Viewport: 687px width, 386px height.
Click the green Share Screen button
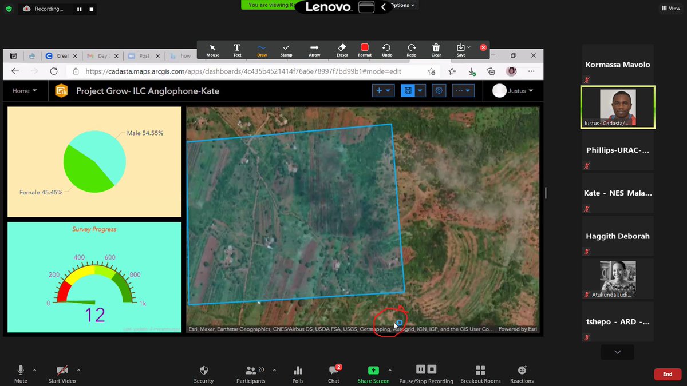pos(373,373)
